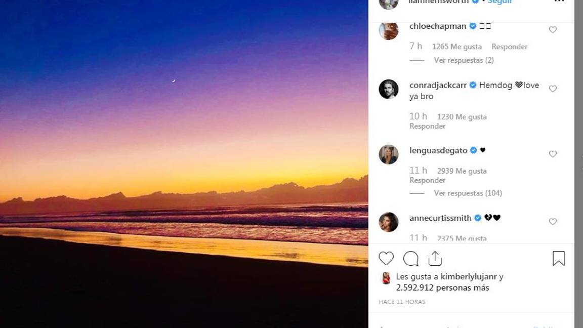Open conradjackcarr's profile picture
Screen dimensions: 583x328
[x=389, y=89]
